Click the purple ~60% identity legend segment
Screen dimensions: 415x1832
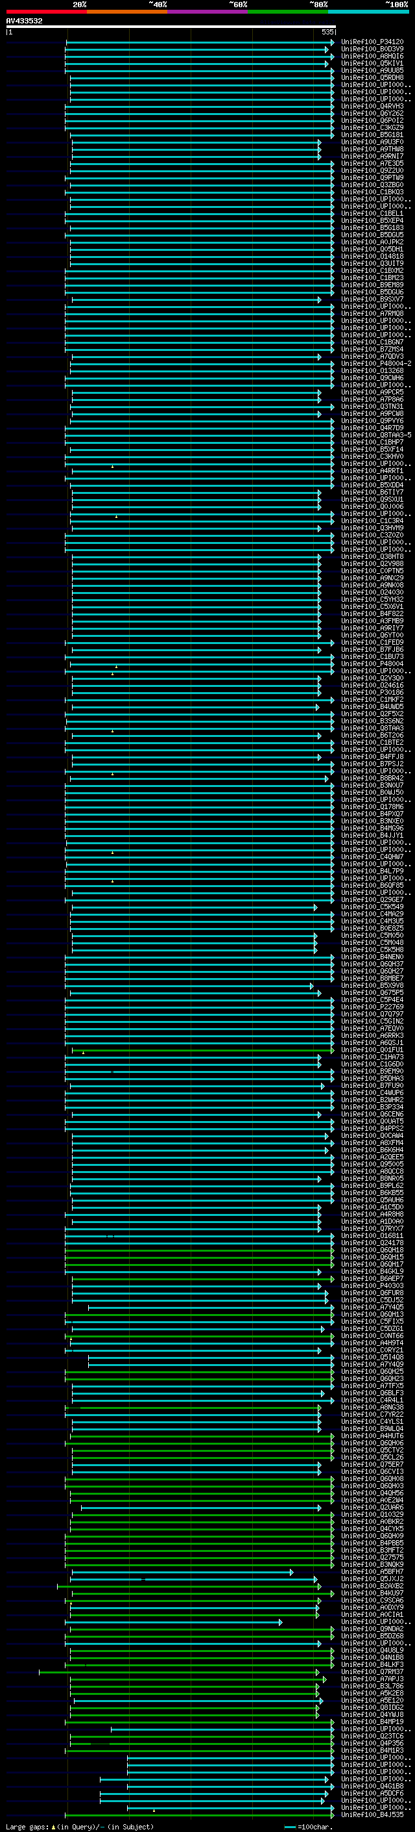tap(207, 12)
